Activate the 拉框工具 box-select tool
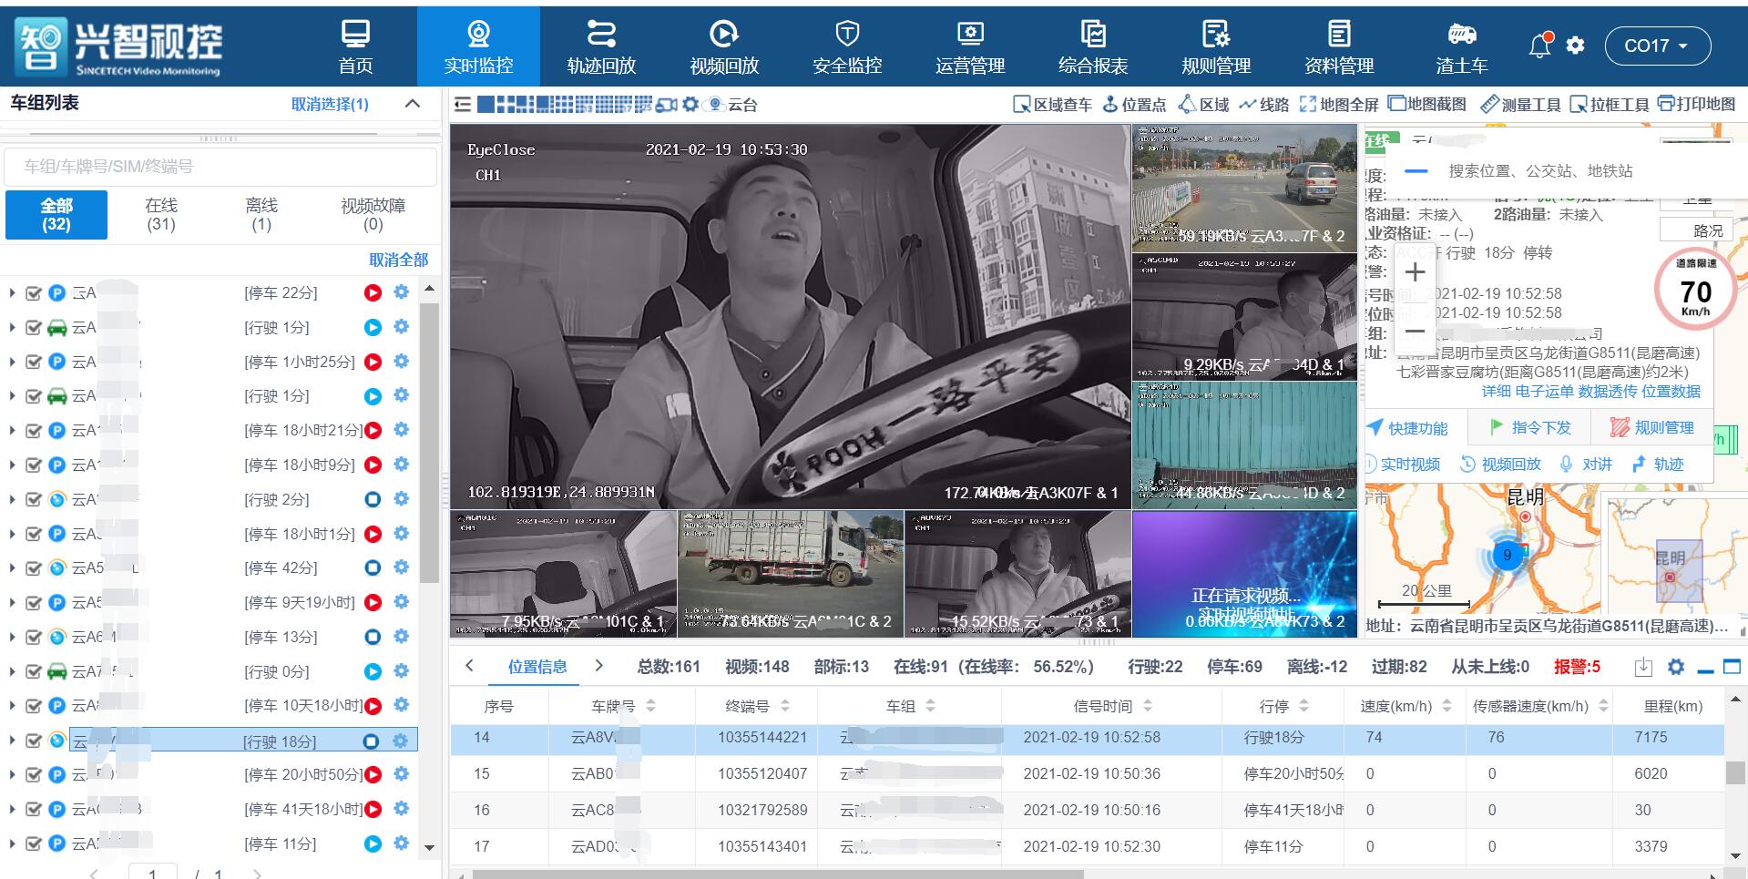This screenshot has width=1748, height=879. pos(1610,104)
